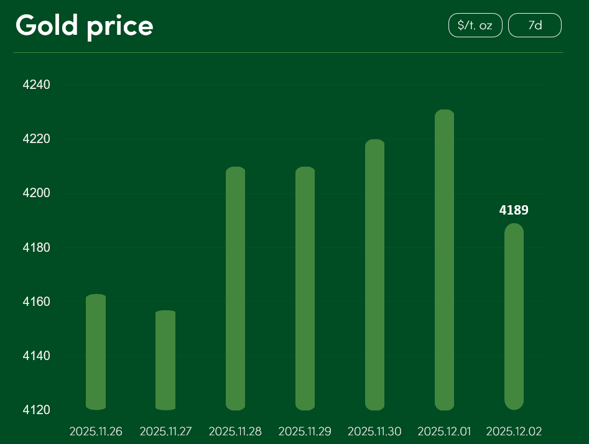This screenshot has height=444, width=589.
Task: Click the Gold price title
Action: click(85, 26)
